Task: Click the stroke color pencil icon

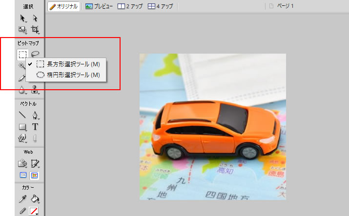Action: pyautogui.click(x=22, y=211)
